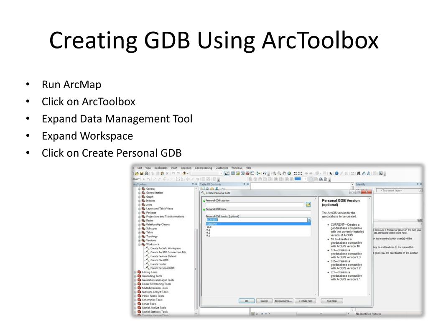This screenshot has width=428, height=321.
Task: Close the ArcToolbox panel with X icon
Action: coord(196,184)
